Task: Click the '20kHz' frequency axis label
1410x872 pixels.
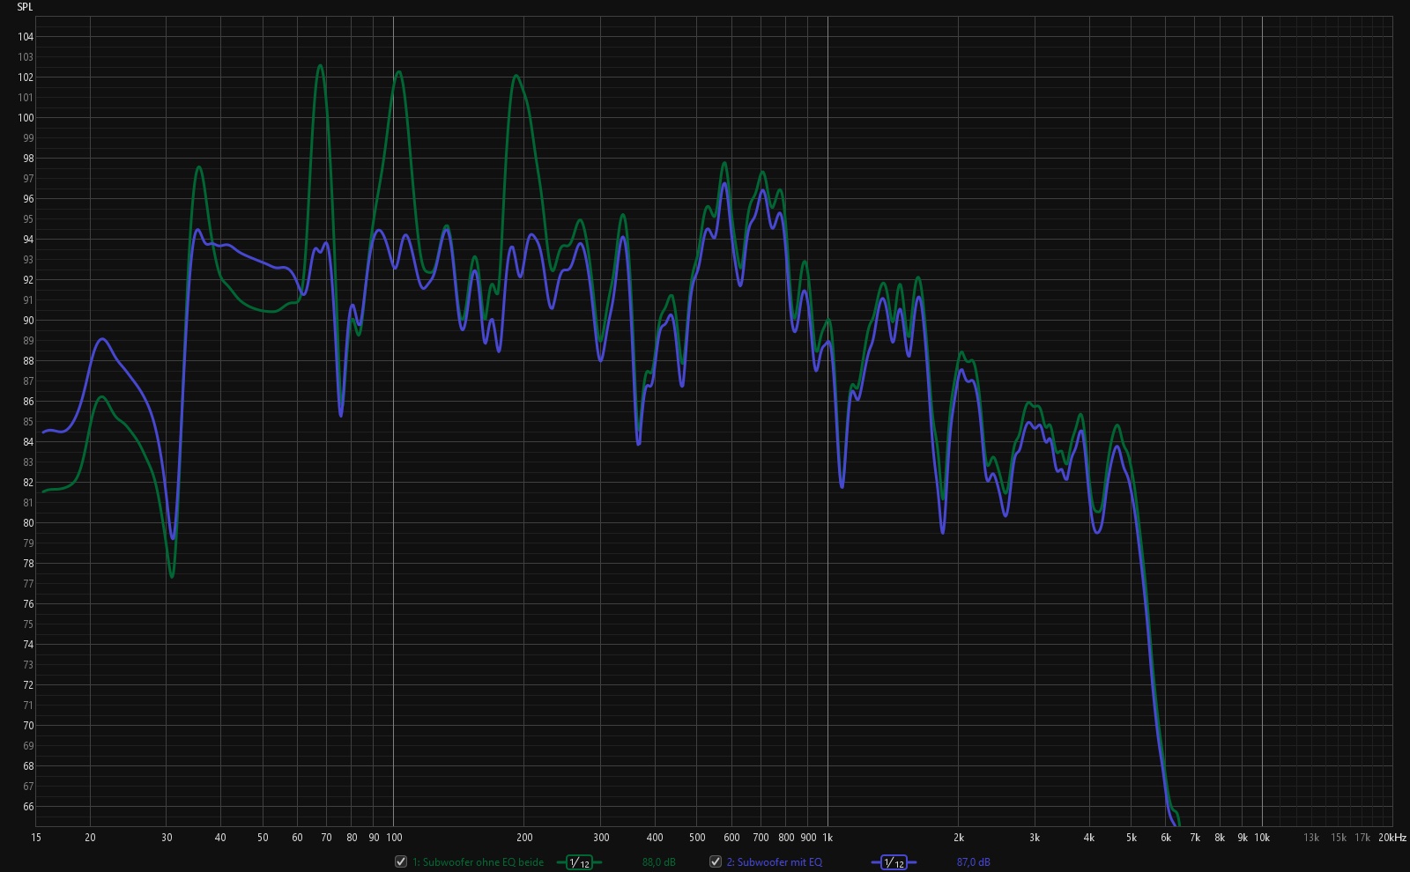Action: coord(1392,838)
